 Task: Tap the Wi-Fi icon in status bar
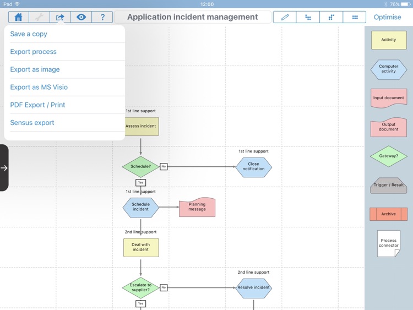tap(18, 4)
